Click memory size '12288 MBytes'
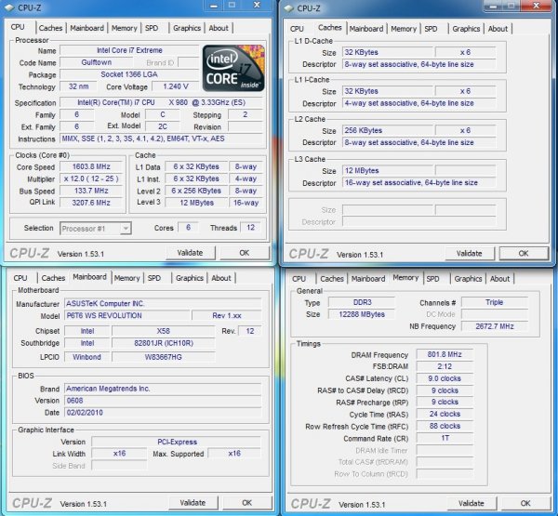 click(x=362, y=314)
